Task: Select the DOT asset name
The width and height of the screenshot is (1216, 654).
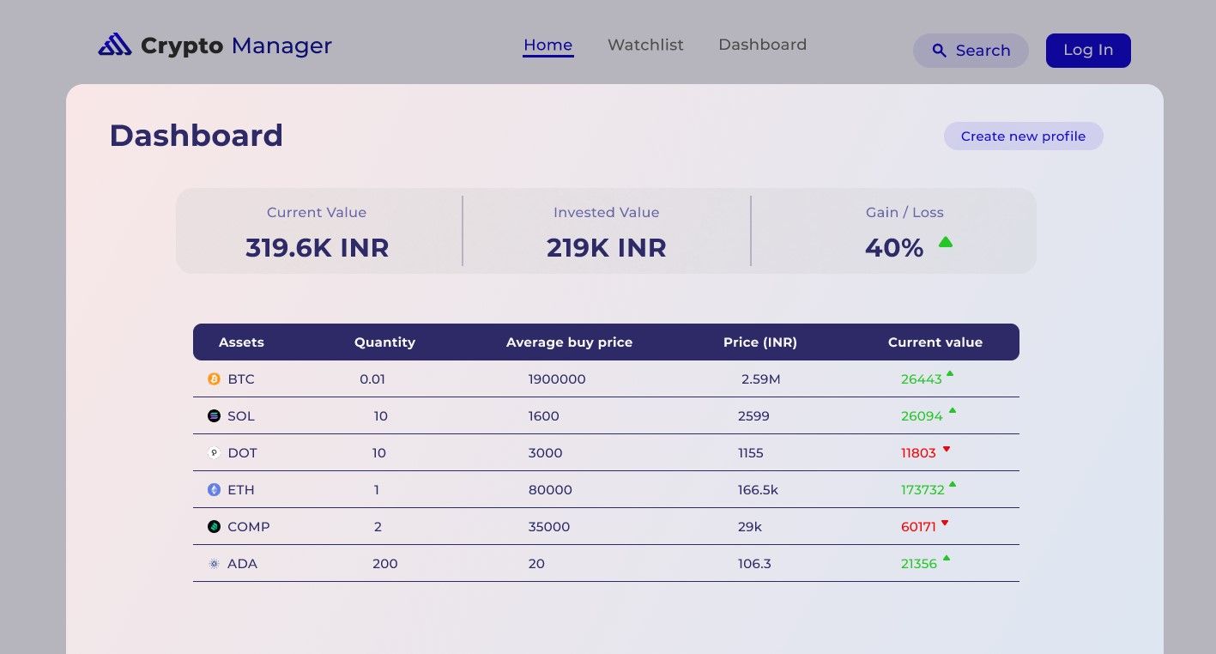Action: (x=242, y=452)
